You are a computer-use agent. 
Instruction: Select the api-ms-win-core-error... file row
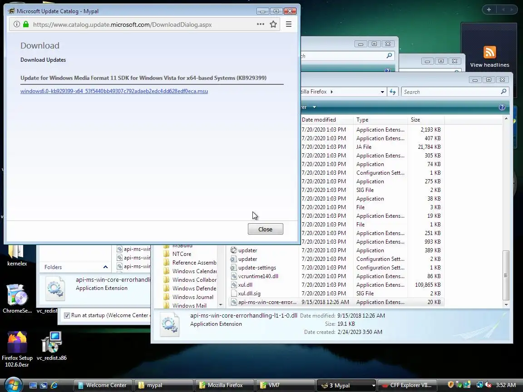point(336,302)
